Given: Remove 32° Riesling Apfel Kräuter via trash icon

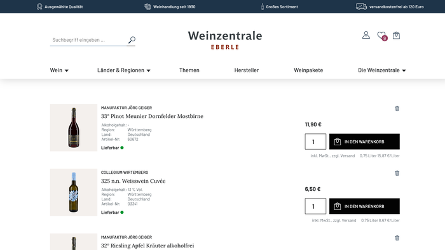Looking at the screenshot, I should click(397, 238).
